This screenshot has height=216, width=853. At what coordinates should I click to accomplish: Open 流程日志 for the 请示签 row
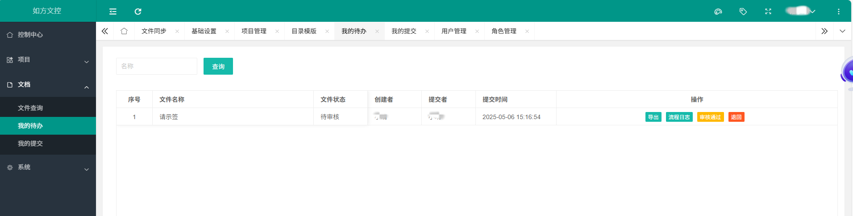(679, 117)
